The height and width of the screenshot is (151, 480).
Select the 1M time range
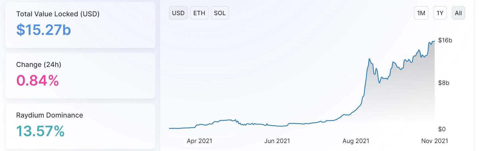point(421,13)
